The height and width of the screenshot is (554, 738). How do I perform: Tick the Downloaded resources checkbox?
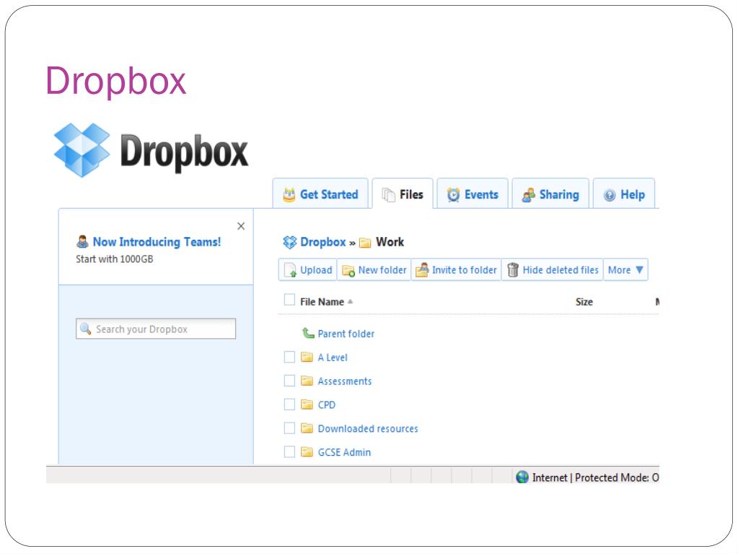point(289,428)
